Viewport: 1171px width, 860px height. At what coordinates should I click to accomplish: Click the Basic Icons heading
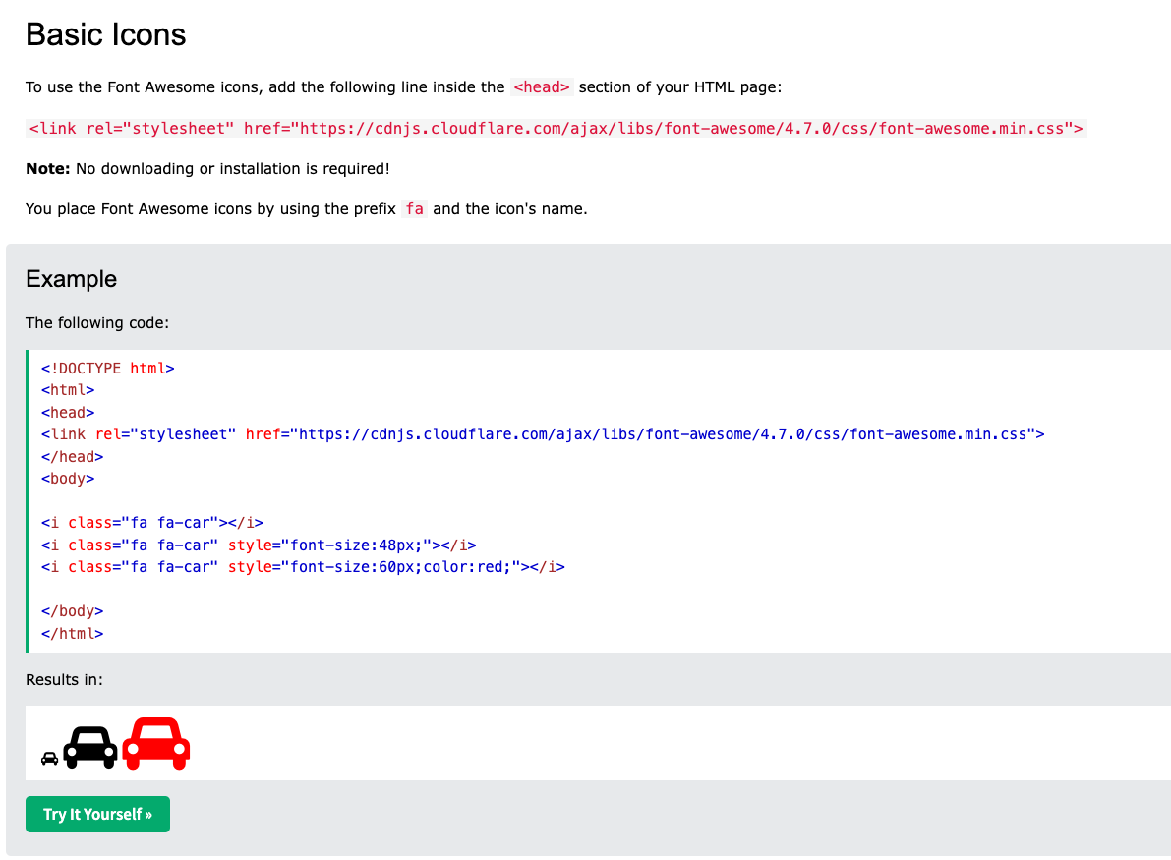coord(105,34)
